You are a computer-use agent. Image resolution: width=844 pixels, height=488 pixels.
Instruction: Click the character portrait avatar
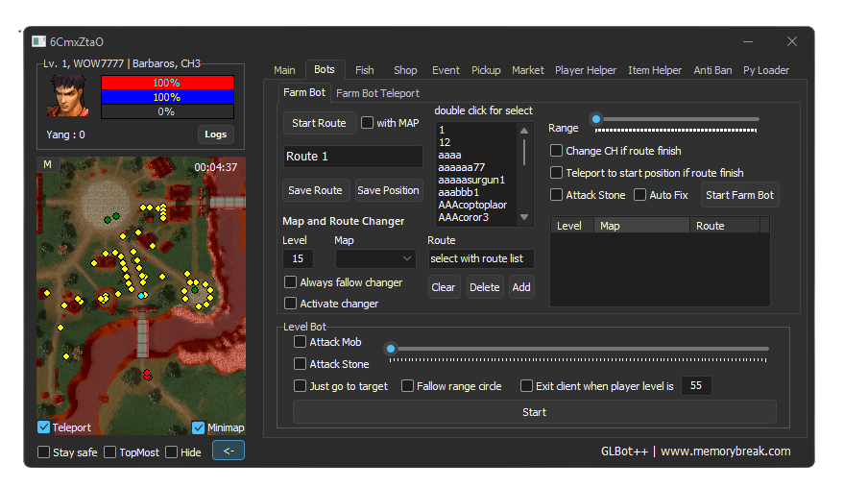(x=68, y=96)
